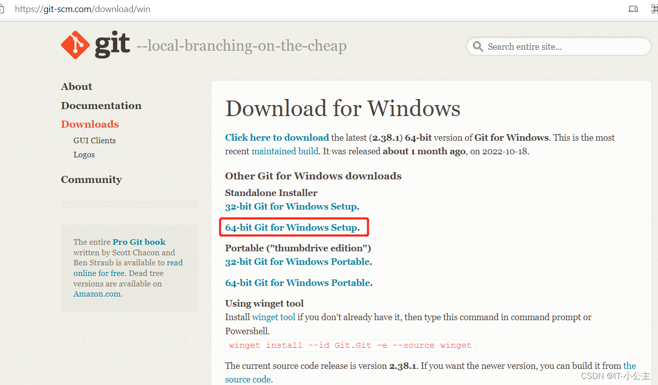Viewport: 658px width, 385px height.
Task: Click the Git diamond logo icon
Action: pos(75,45)
